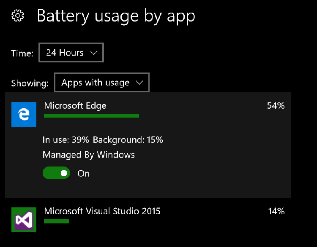Select the Microsoft Edge app name
Viewport: 317px width, 247px height.
pyautogui.click(x=75, y=105)
